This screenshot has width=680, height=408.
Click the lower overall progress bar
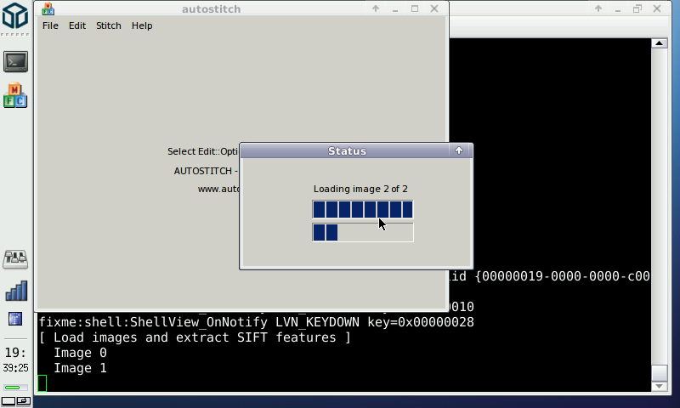(362, 232)
